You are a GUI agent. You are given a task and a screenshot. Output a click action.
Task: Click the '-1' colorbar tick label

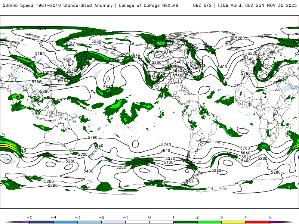[125, 217]
